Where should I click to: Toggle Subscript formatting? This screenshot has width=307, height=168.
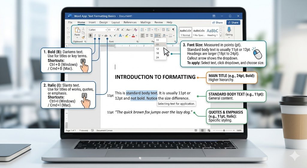click(x=111, y=36)
